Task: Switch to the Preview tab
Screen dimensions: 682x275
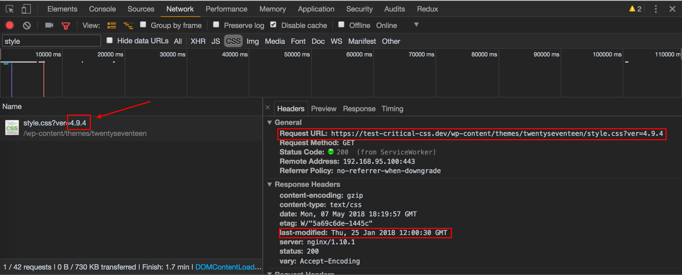Action: tap(324, 109)
